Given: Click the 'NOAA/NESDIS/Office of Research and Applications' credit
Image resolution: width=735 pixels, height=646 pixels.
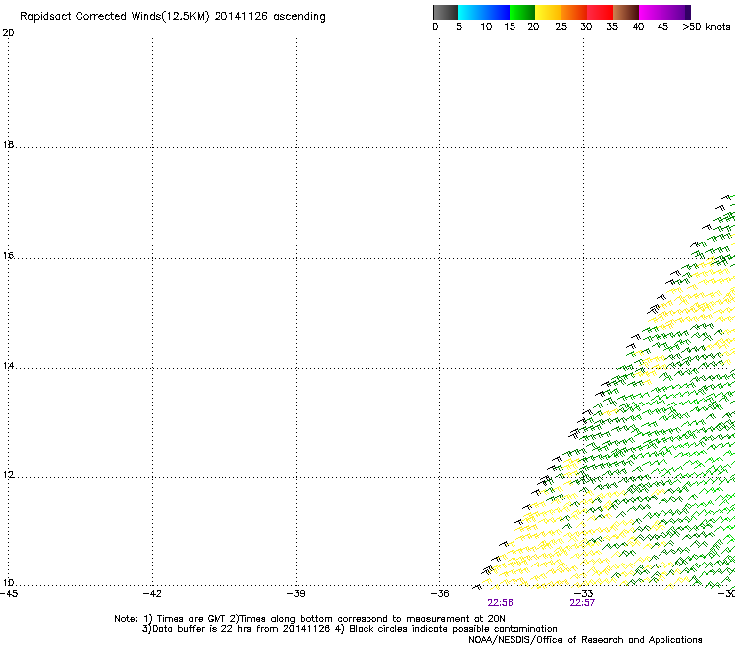Looking at the screenshot, I should coord(585,640).
